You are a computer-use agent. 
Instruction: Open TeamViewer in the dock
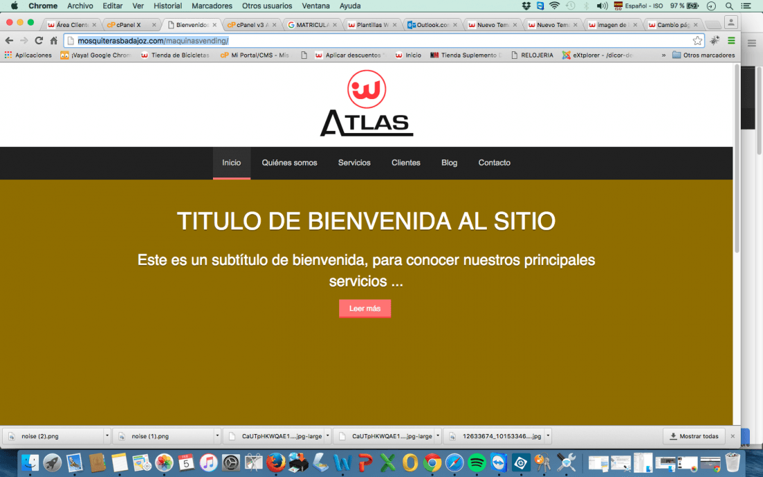(x=499, y=462)
